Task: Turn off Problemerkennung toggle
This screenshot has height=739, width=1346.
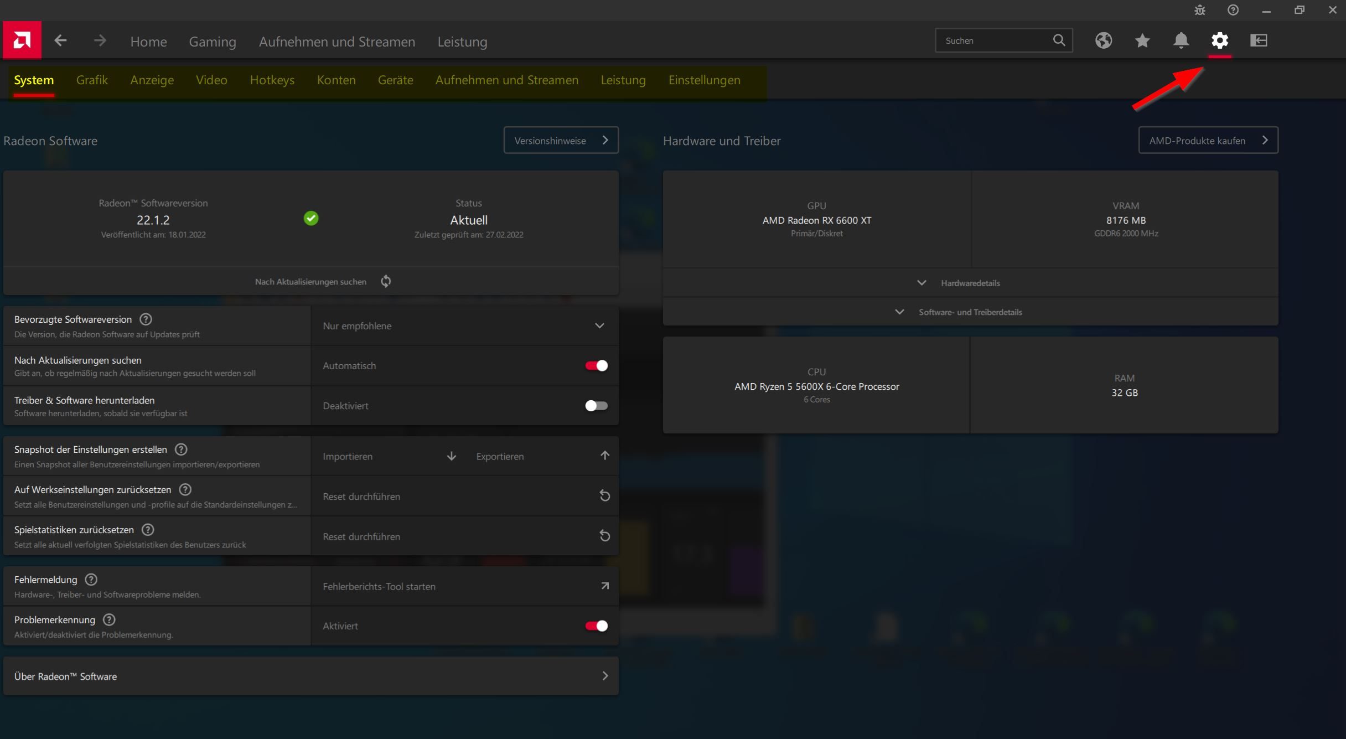Action: click(x=596, y=626)
